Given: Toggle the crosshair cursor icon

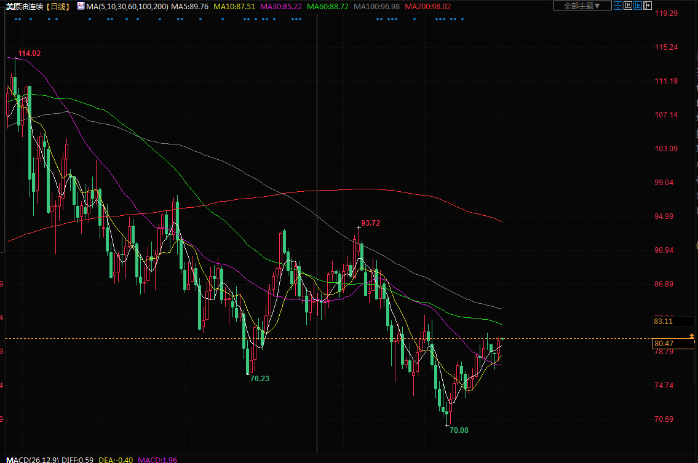Looking at the screenshot, I should tap(617, 6).
